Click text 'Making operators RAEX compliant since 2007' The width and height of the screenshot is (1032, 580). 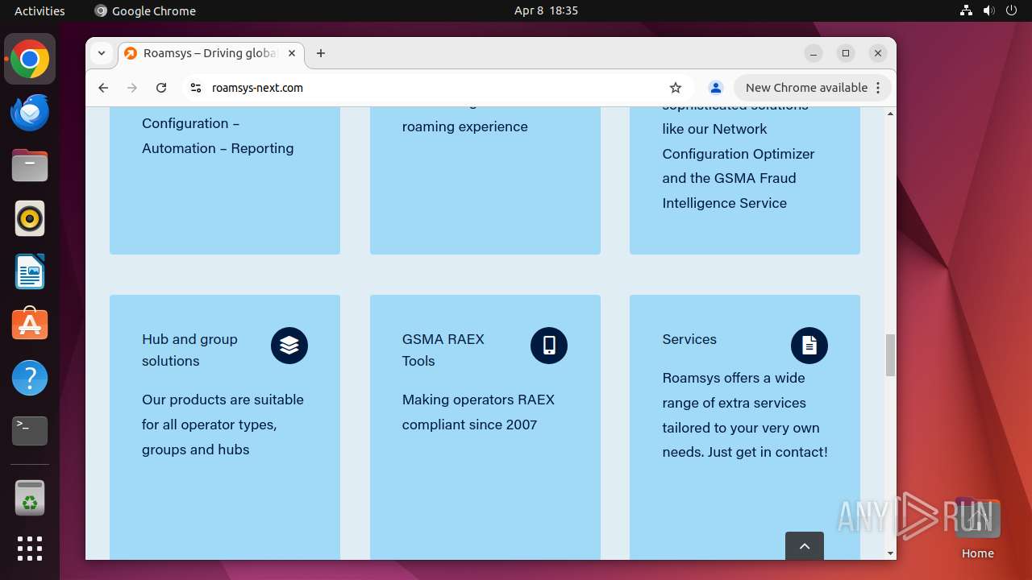pyautogui.click(x=478, y=412)
